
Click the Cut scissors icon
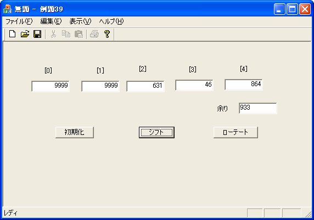(53, 34)
